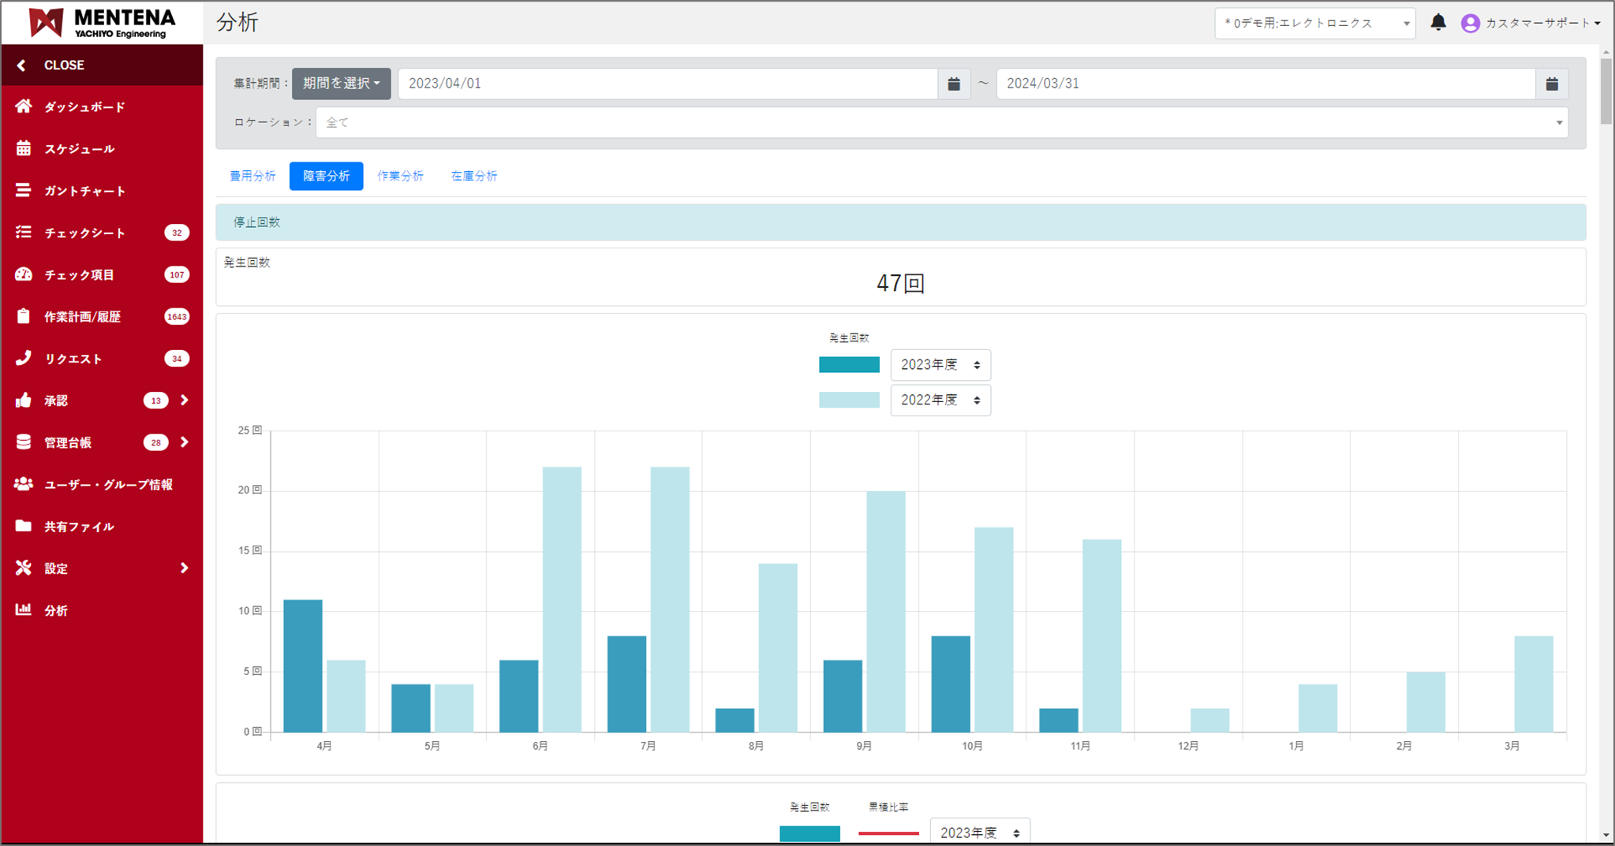Click the start date field 2023/04/01
This screenshot has width=1615, height=846.
[667, 84]
